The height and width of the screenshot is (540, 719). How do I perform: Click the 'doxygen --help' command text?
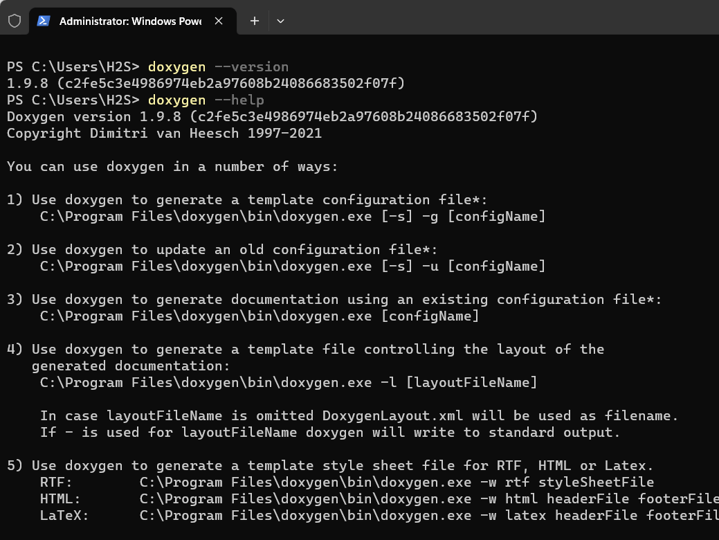[206, 100]
